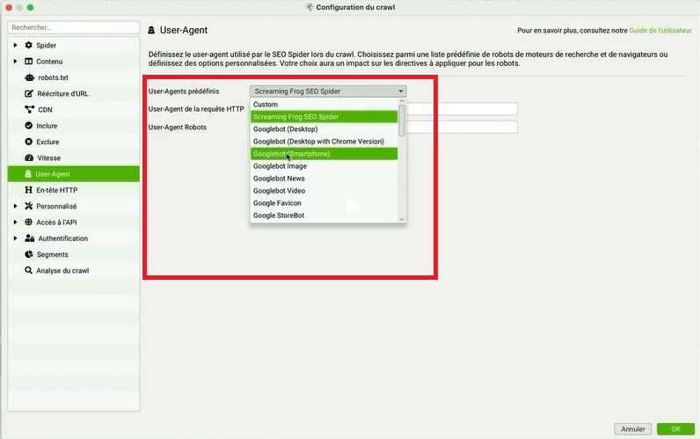Screen dimensions: 700x439
Task: Click scroll-down arrow of user-agent list
Action: coord(402,219)
